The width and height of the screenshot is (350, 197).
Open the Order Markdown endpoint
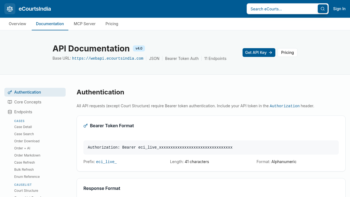coord(27,155)
